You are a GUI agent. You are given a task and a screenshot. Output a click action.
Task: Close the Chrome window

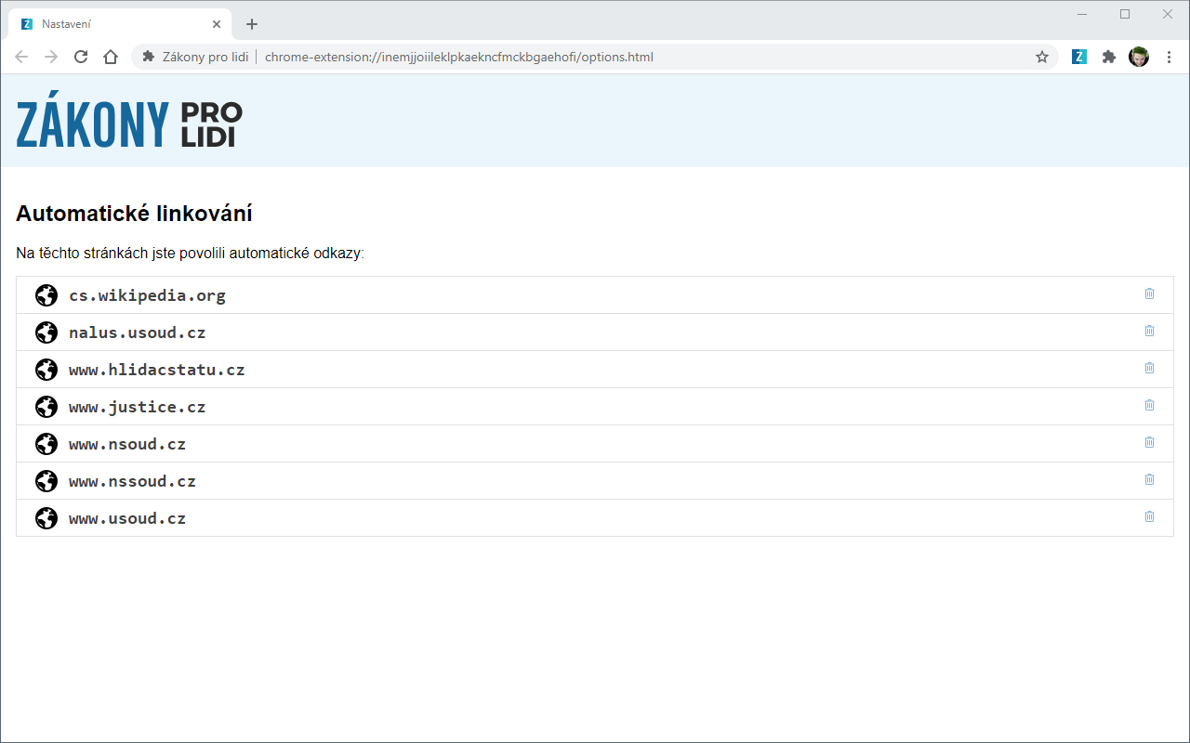[x=1168, y=14]
